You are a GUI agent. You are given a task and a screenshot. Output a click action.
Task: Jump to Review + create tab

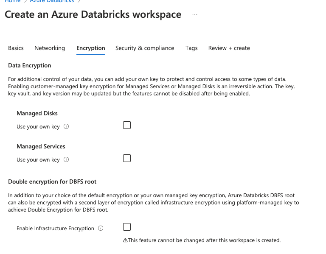coord(229,48)
